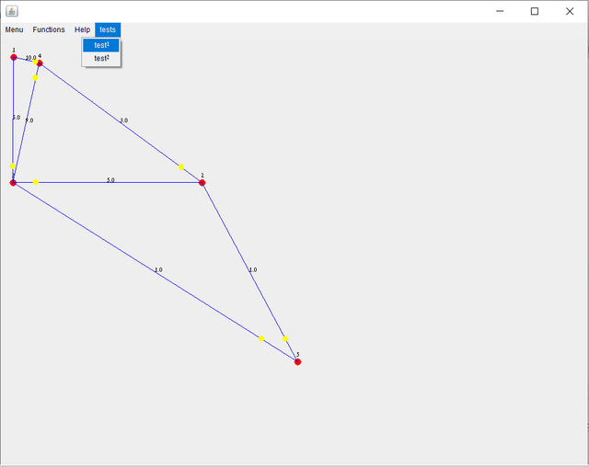This screenshot has width=589, height=467.
Task: Click red graph node labeled 1
Action: click(x=14, y=57)
